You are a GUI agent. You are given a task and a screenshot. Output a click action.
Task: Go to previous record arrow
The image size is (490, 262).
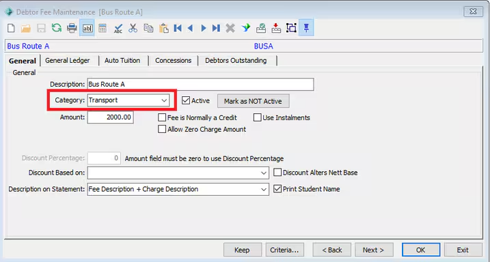[x=190, y=29]
